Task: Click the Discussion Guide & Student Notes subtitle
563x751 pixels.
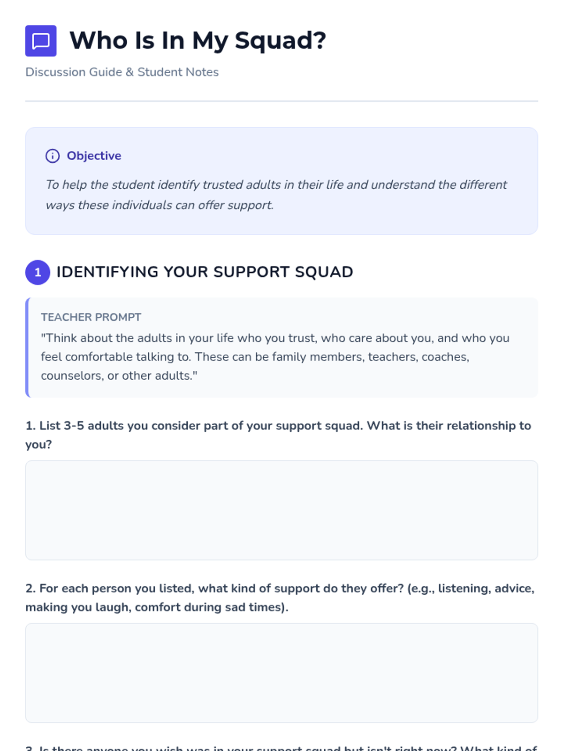Action: pos(122,72)
